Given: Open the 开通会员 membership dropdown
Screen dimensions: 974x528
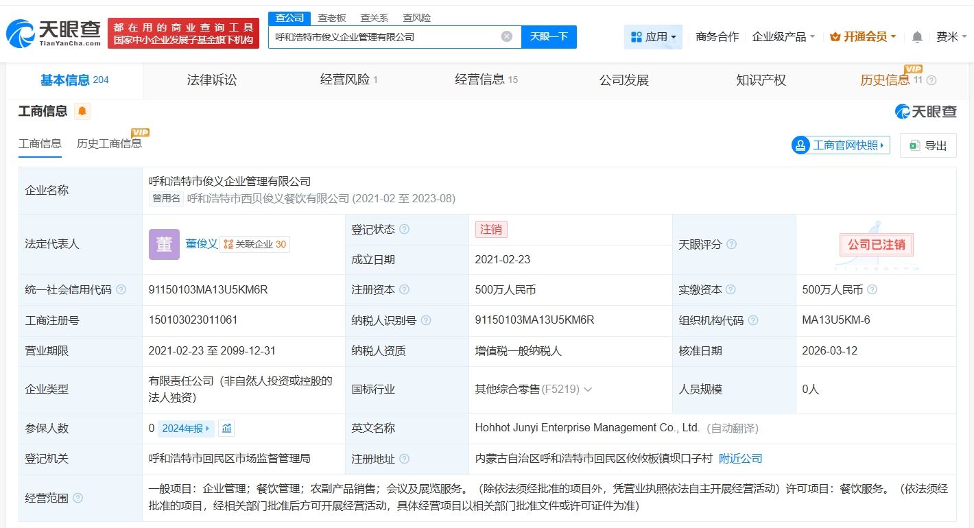Looking at the screenshot, I should pyautogui.click(x=863, y=37).
